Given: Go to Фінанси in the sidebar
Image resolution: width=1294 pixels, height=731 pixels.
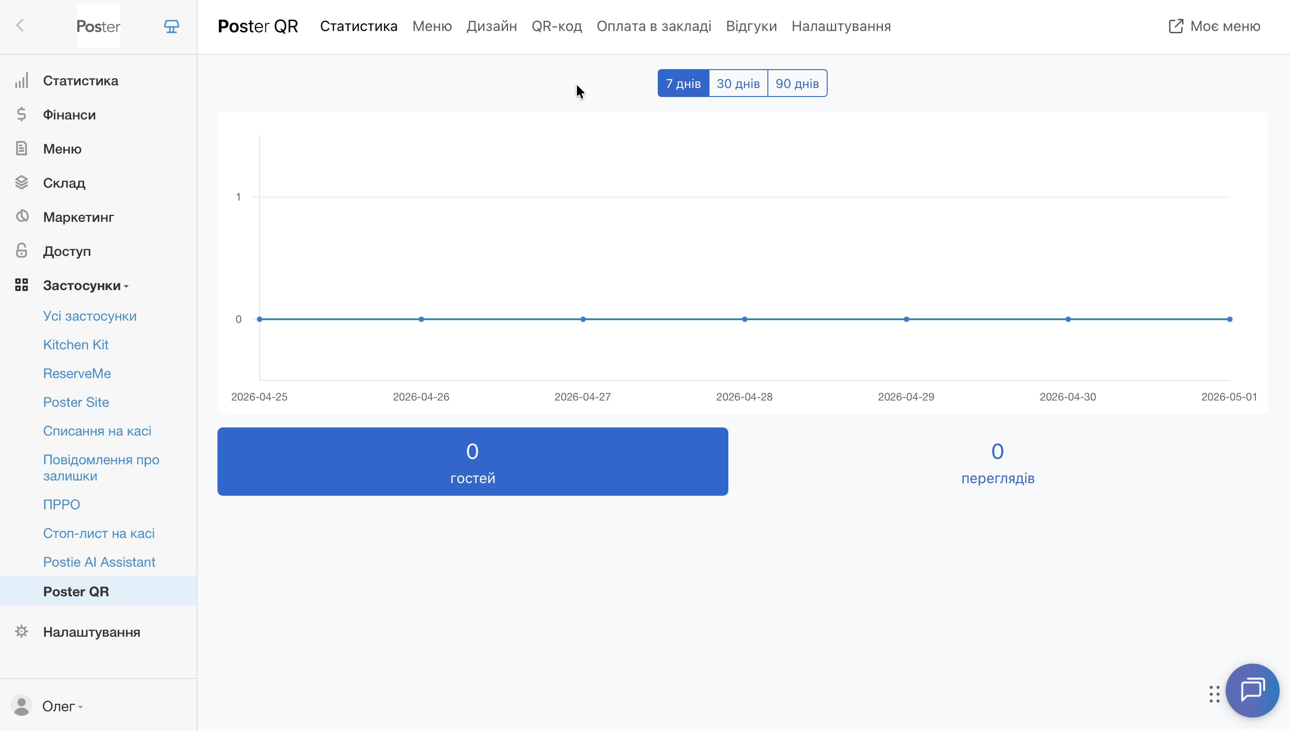Looking at the screenshot, I should coord(69,115).
